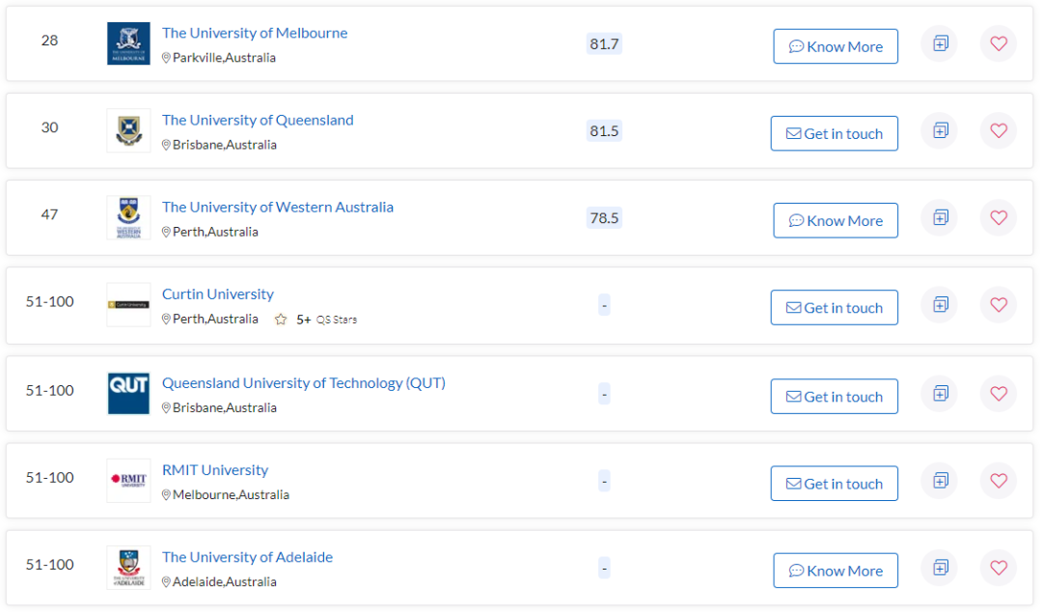Add Curtin University to compare
Screen dimensions: 1042x614
click(x=940, y=305)
